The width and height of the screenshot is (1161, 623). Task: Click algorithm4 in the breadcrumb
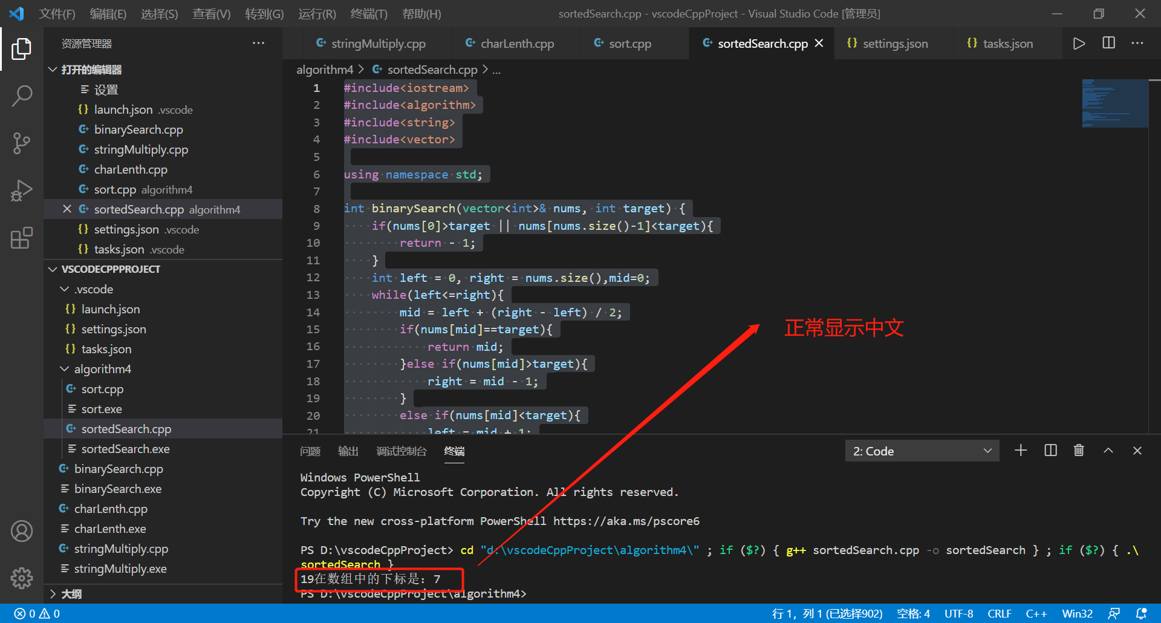pos(325,70)
